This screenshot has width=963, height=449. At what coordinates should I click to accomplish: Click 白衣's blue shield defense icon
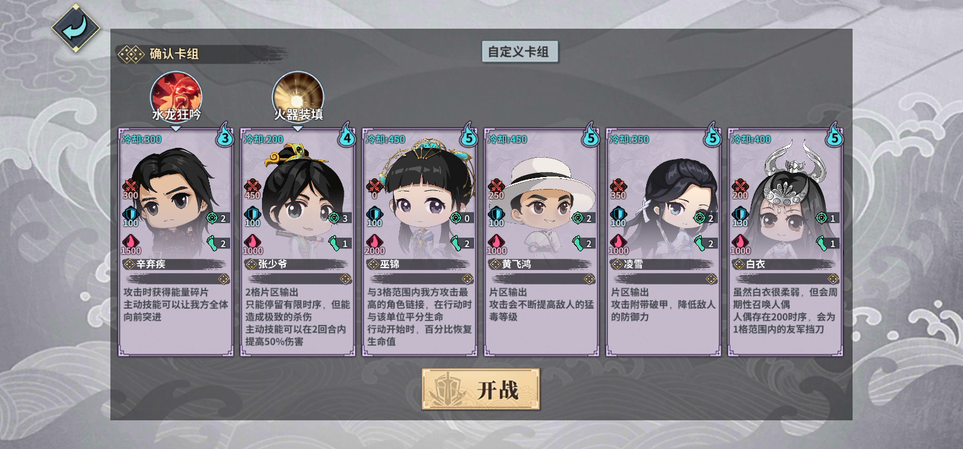[x=740, y=214]
